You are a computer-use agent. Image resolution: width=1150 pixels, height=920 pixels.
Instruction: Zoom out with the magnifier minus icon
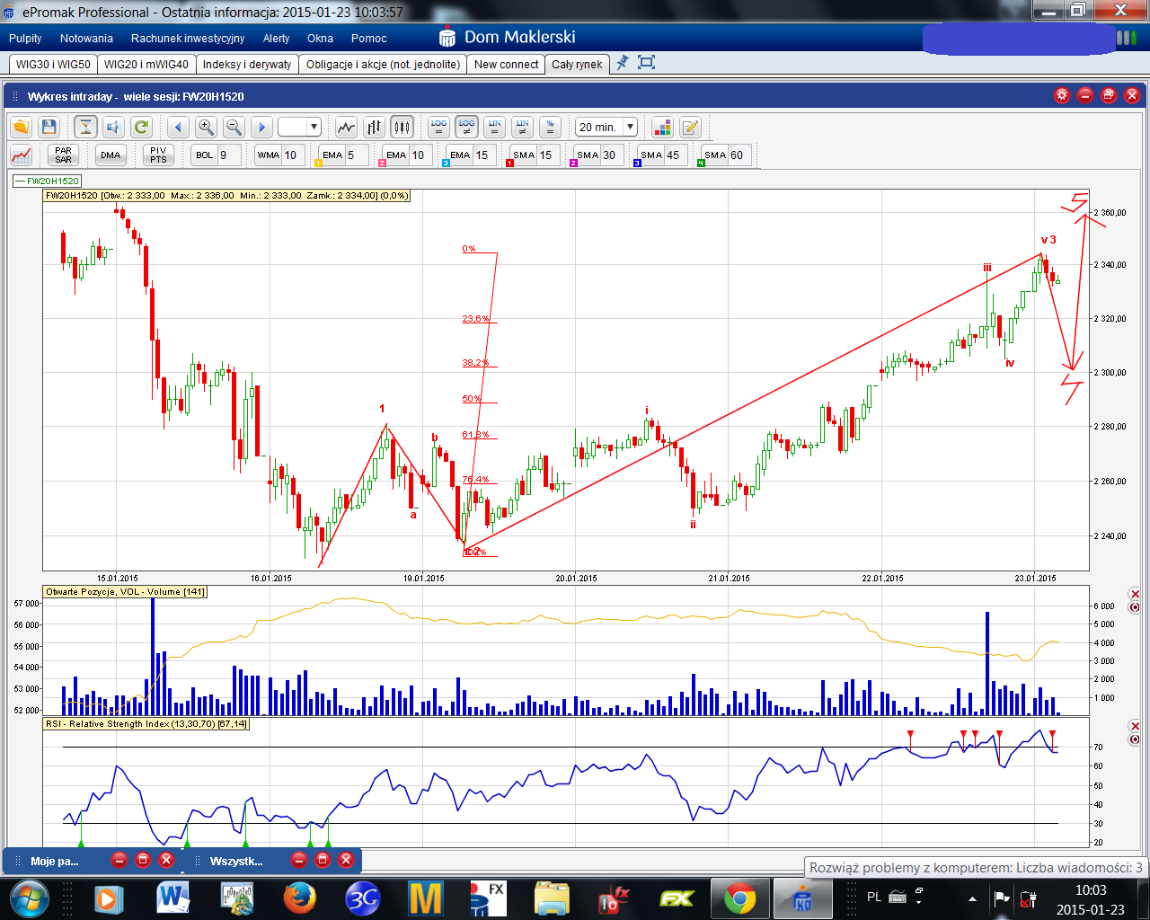(234, 128)
